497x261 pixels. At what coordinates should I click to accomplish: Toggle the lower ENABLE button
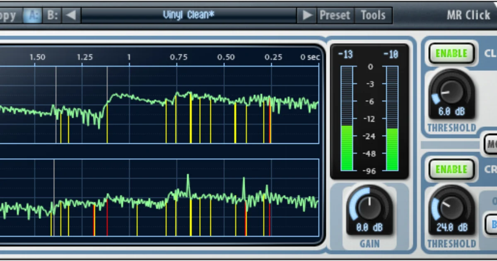click(x=451, y=169)
